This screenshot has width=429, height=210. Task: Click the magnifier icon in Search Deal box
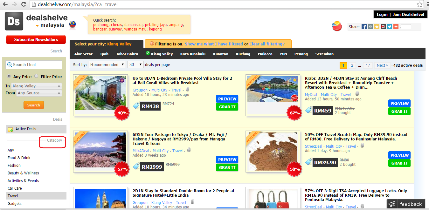(10, 65)
